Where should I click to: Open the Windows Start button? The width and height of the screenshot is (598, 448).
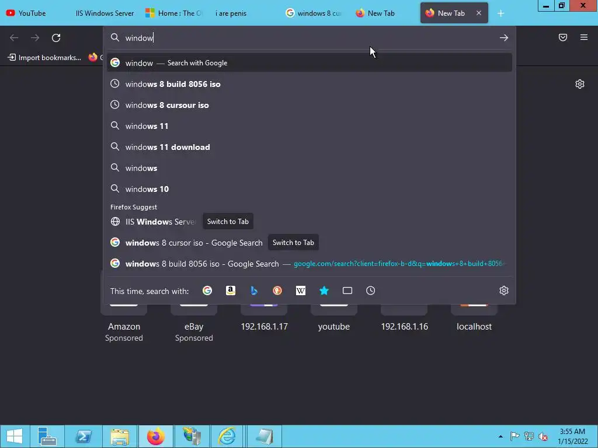tap(15, 436)
